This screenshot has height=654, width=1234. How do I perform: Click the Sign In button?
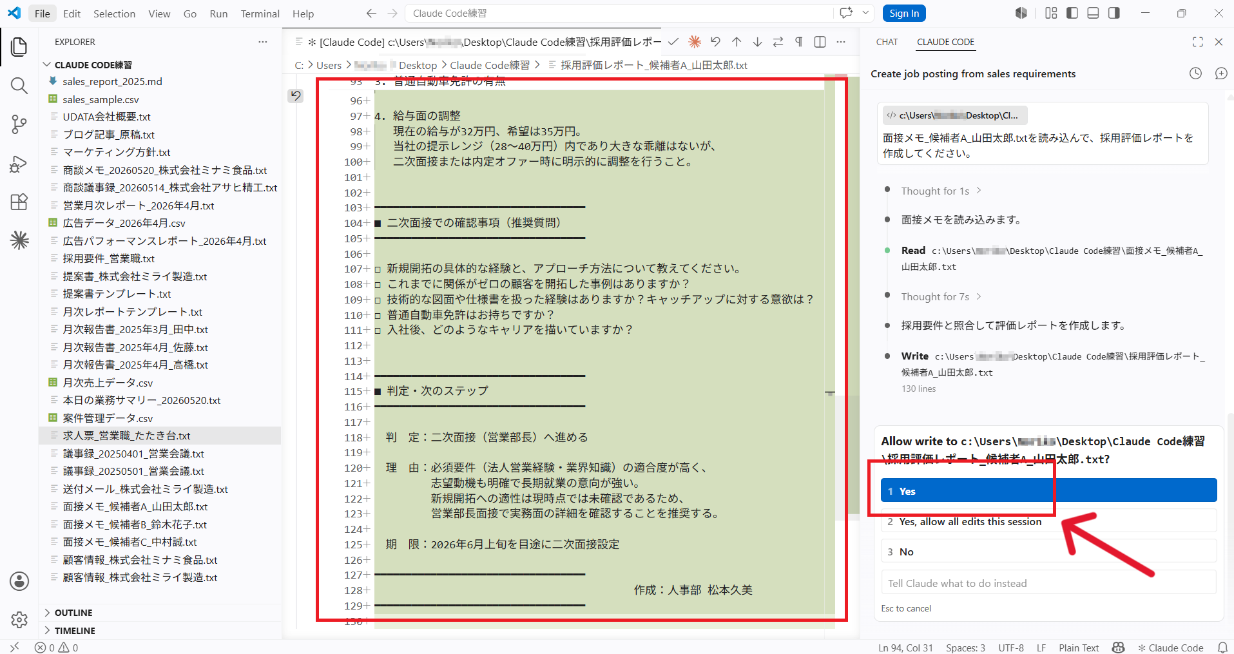click(x=904, y=13)
